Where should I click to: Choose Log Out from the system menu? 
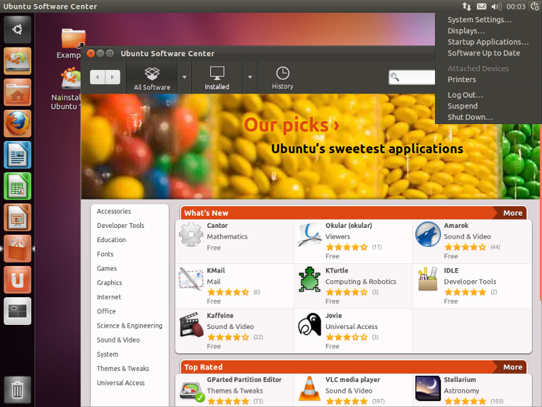(x=465, y=95)
